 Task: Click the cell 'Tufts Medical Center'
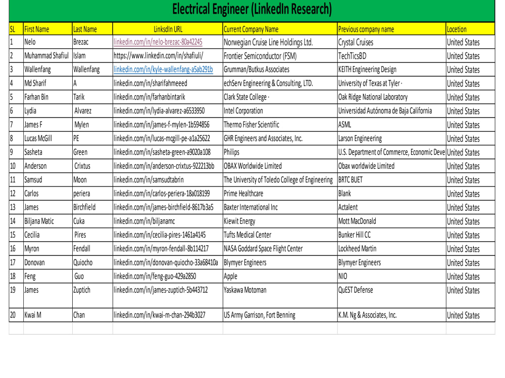[280, 235]
